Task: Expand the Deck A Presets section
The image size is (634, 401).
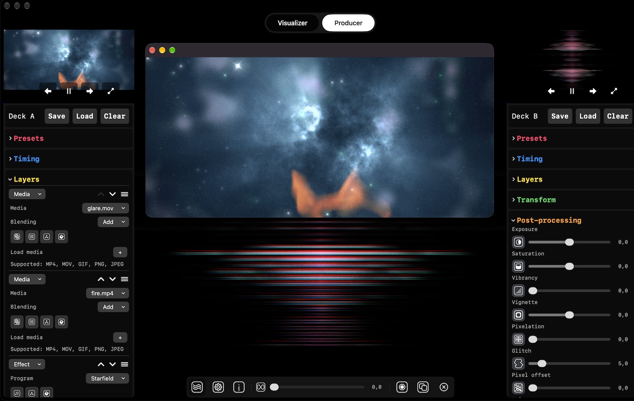Action: pyautogui.click(x=69, y=138)
